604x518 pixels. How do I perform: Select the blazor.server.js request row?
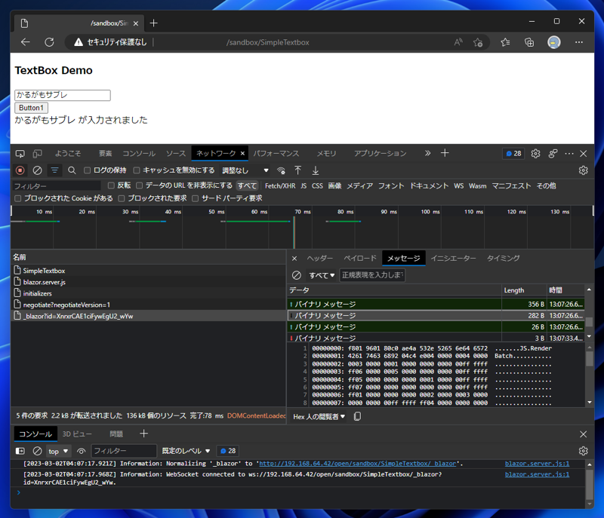pos(148,282)
